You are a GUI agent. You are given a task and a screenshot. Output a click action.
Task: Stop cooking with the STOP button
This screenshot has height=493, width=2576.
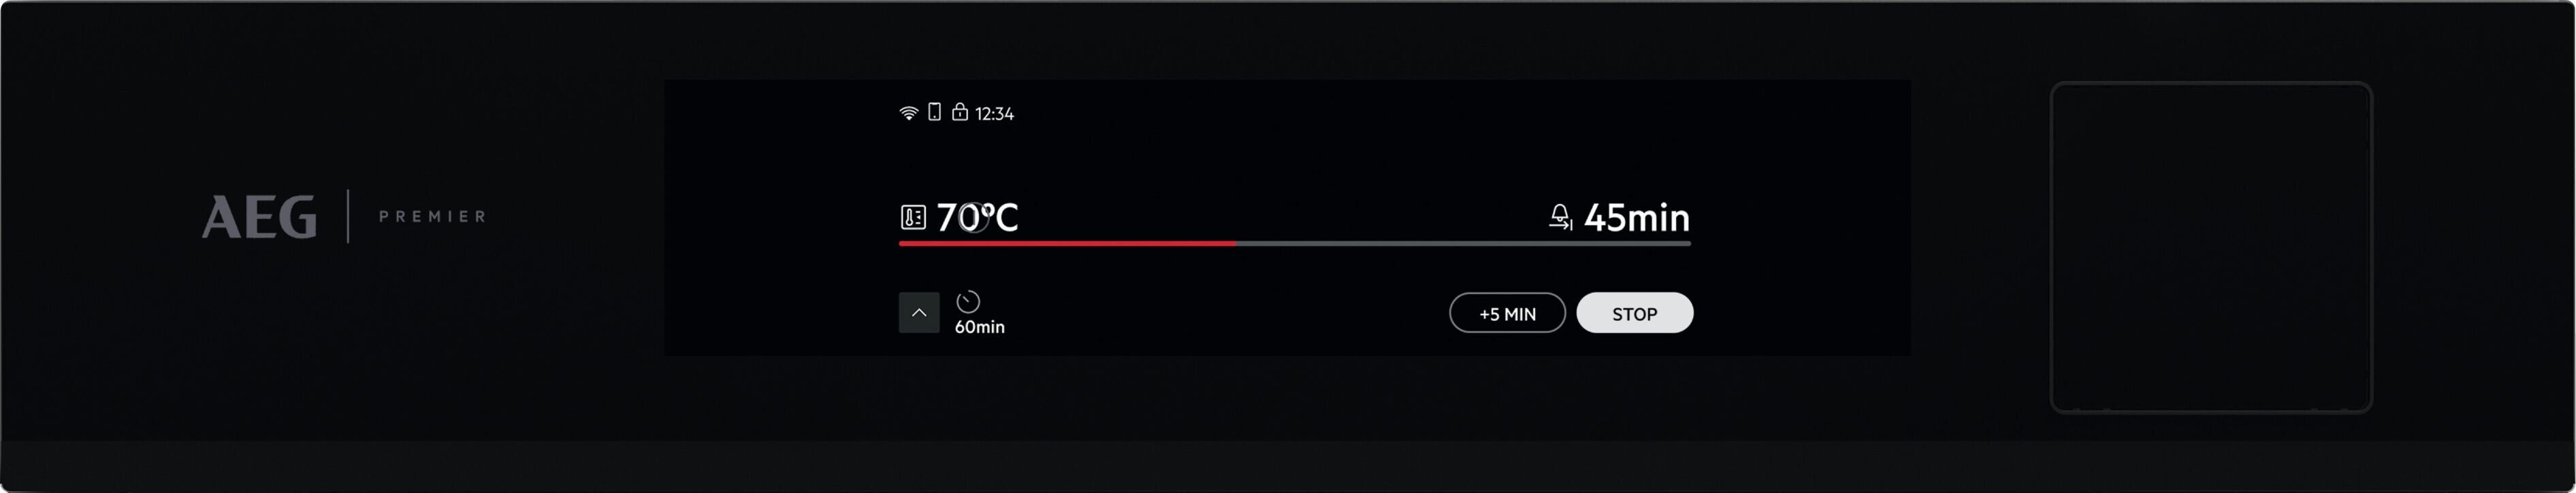tap(1634, 313)
